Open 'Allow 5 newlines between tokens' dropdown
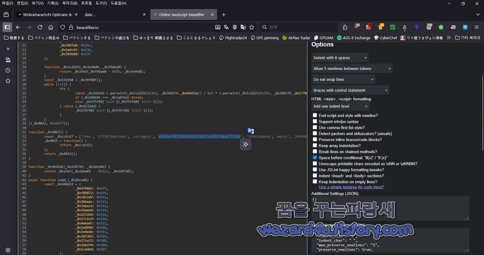The height and width of the screenshot is (255, 484). 352,69
